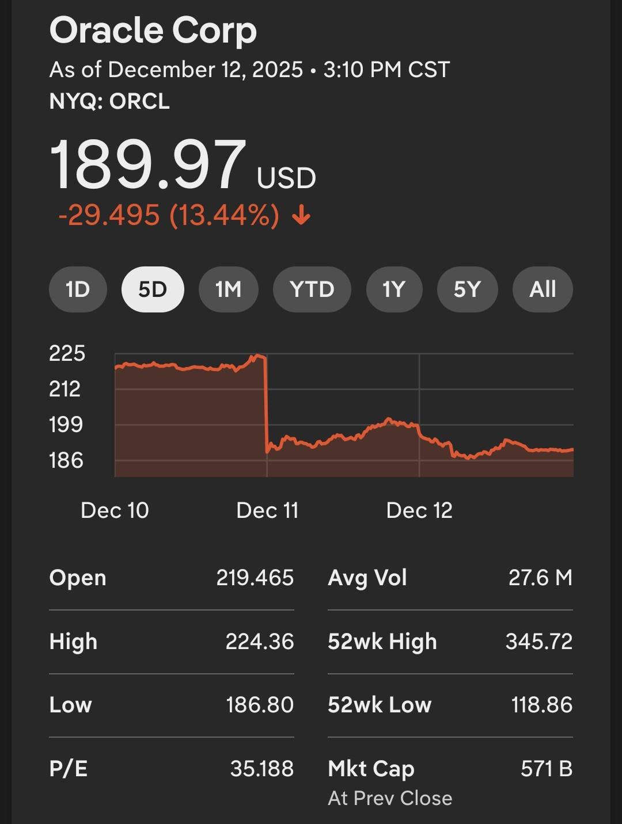Switch to the 1Y chart view
The height and width of the screenshot is (824, 622).
click(x=394, y=289)
